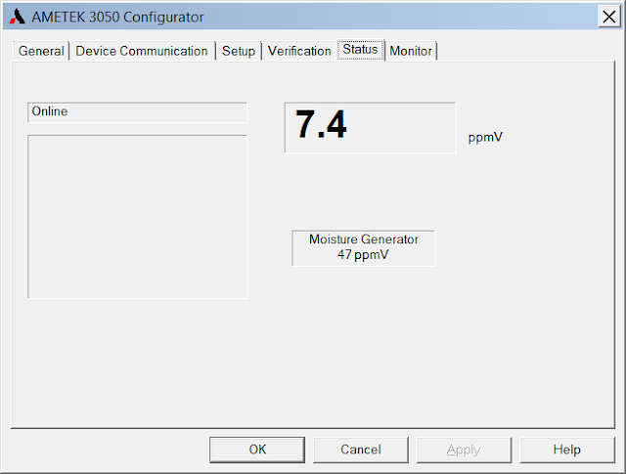
Task: Open the Device Communication tab
Action: [x=142, y=51]
